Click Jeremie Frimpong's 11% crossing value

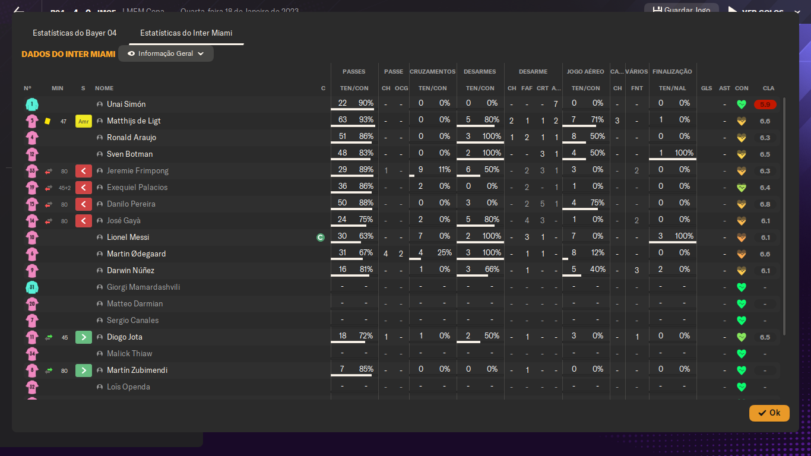[x=445, y=170]
